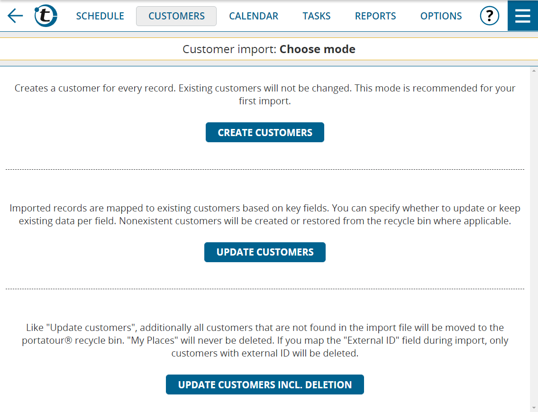Go to the TASKS section
The image size is (538, 412).
pyautogui.click(x=316, y=16)
